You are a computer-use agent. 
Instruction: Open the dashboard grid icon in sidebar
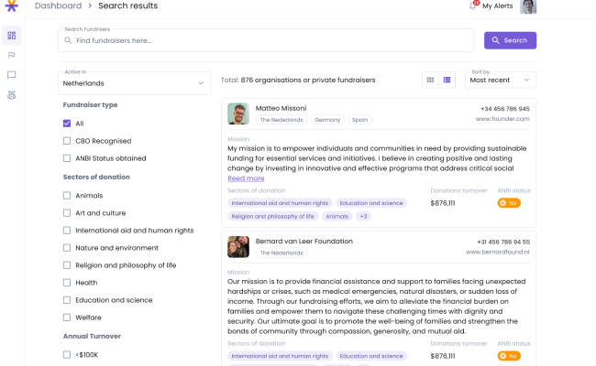(x=11, y=36)
